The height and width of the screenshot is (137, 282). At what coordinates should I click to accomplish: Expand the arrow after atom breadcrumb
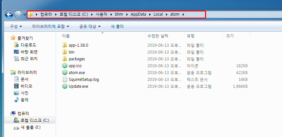click(183, 14)
